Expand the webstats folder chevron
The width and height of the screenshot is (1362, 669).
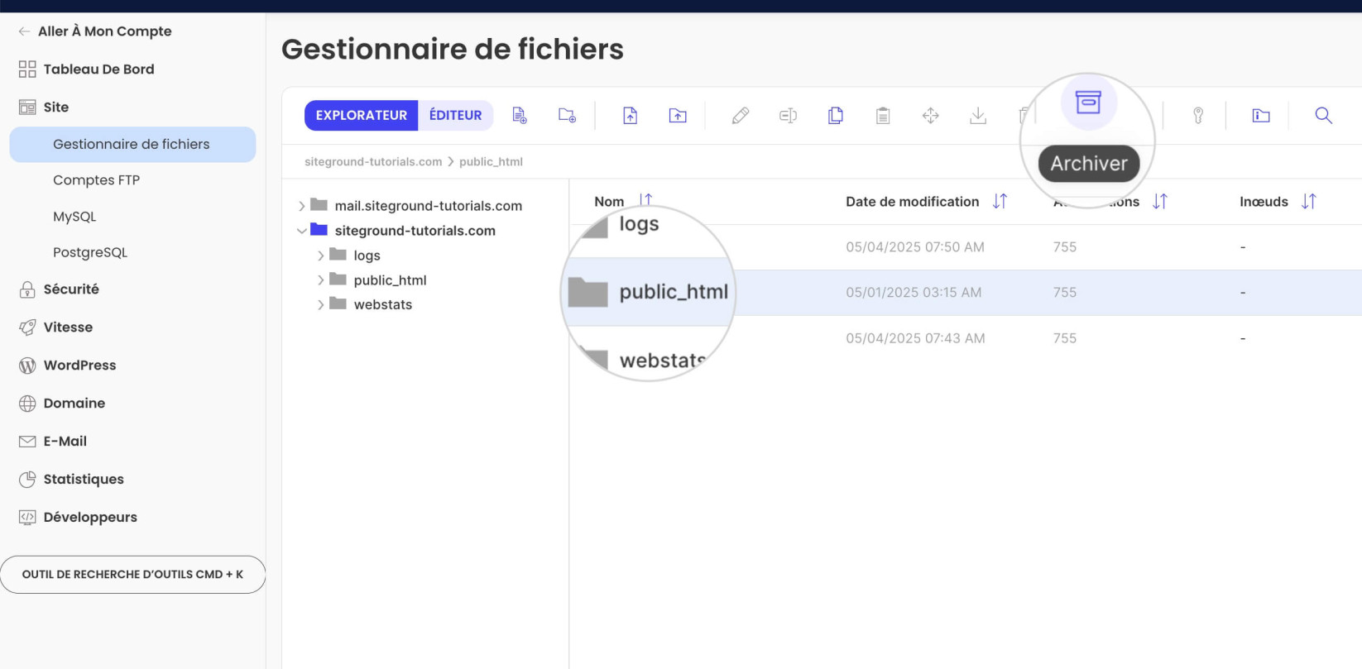(321, 304)
